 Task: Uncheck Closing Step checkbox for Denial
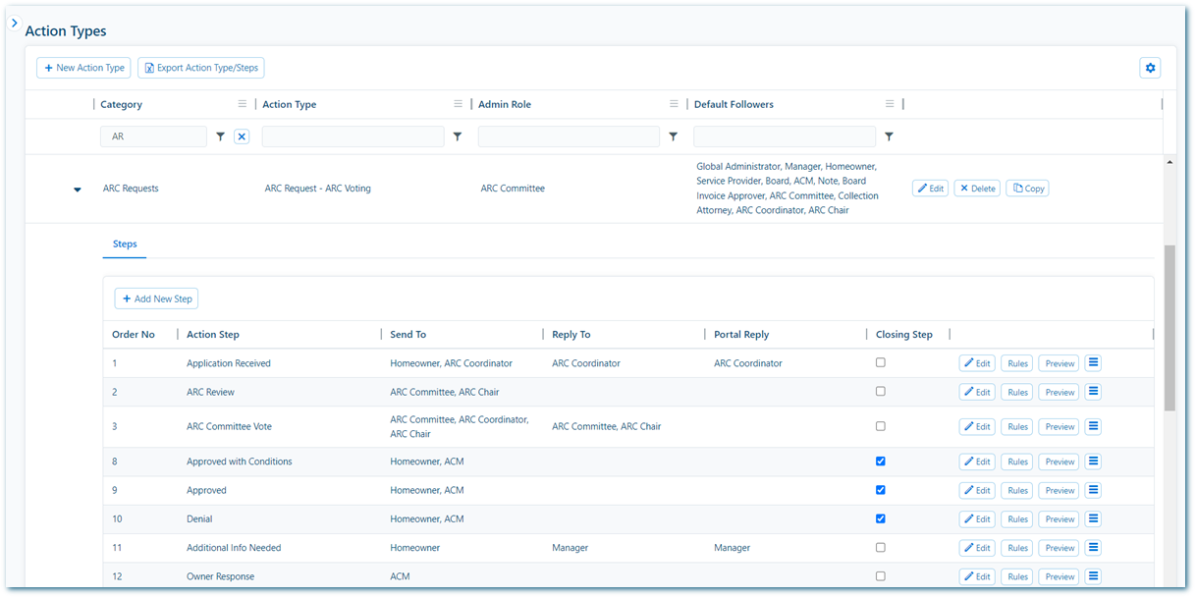881,518
